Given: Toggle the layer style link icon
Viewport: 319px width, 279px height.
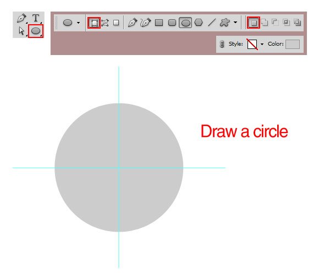Looking at the screenshot, I should click(x=222, y=44).
